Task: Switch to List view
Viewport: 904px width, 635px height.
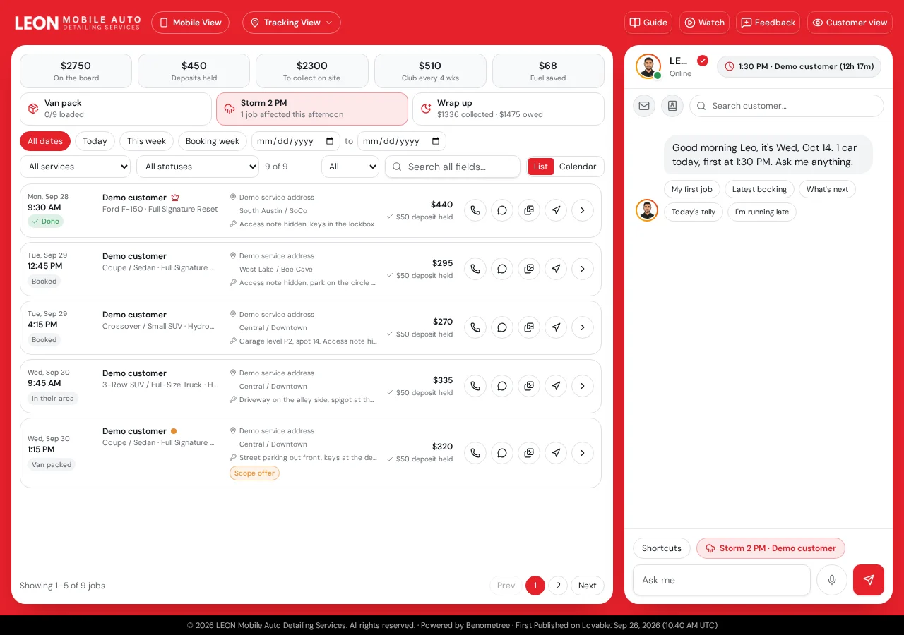Action: click(541, 167)
